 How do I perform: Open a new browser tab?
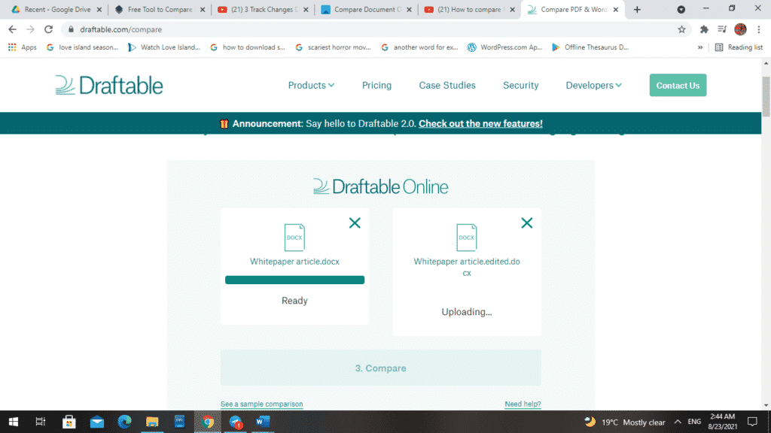(638, 10)
